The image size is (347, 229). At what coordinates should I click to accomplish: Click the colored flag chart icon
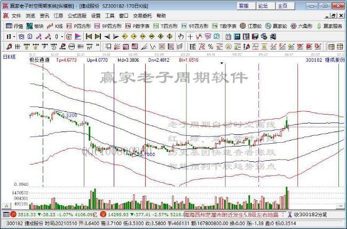(78, 37)
